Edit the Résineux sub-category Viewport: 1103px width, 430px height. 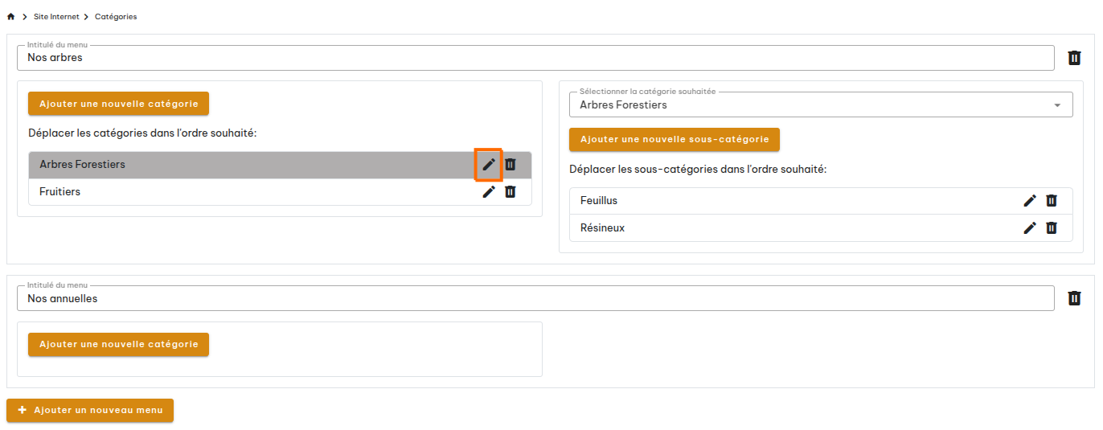click(1030, 227)
